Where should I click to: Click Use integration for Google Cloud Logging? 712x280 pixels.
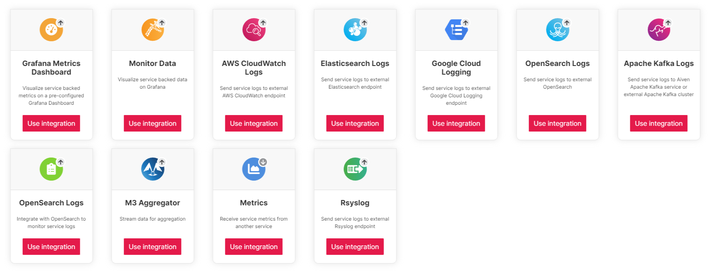(x=456, y=123)
